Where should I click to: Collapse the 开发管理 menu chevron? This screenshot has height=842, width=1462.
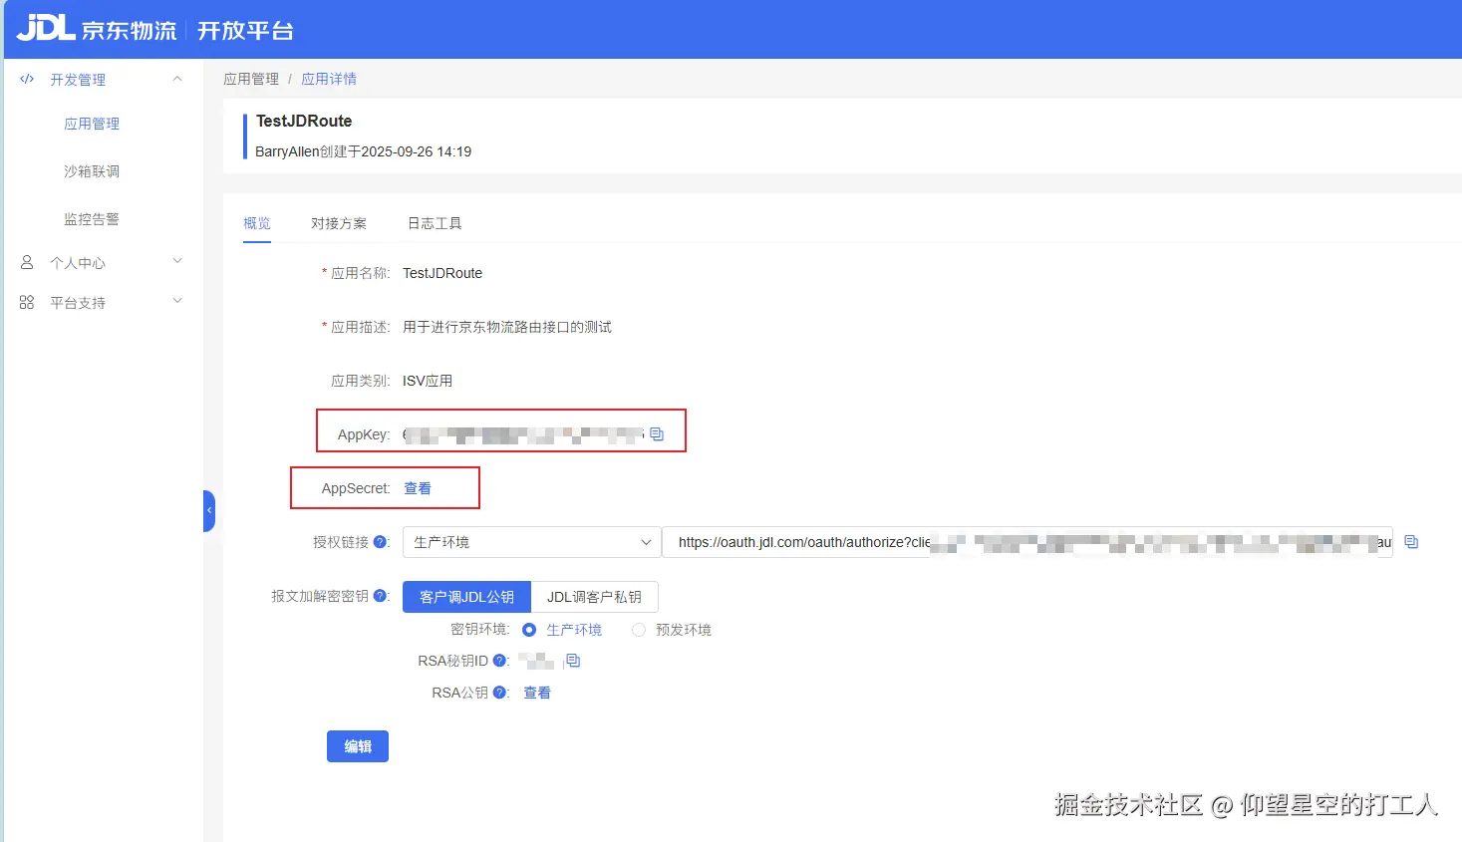tap(177, 79)
